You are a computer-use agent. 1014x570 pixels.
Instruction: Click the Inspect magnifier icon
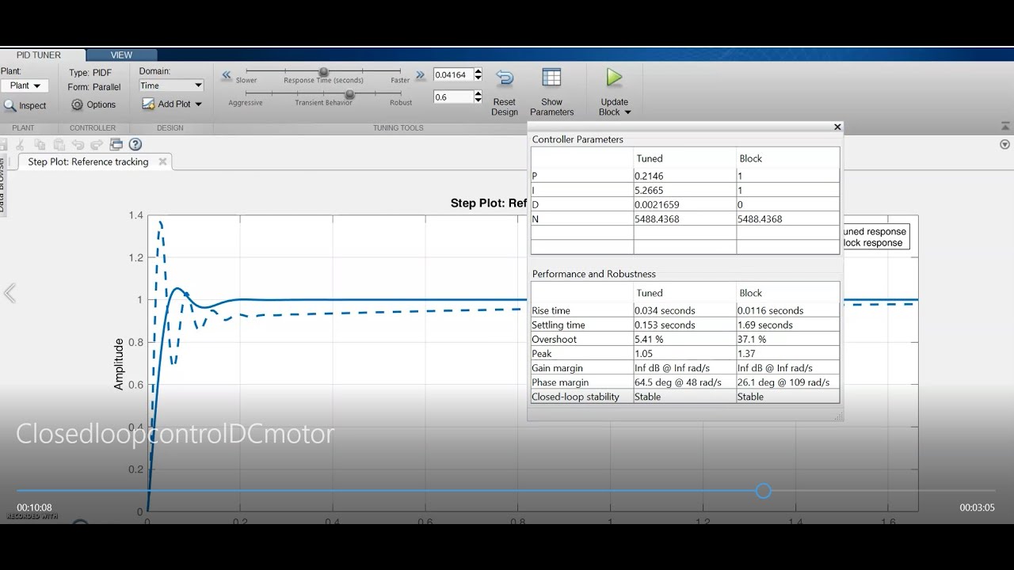coord(10,105)
